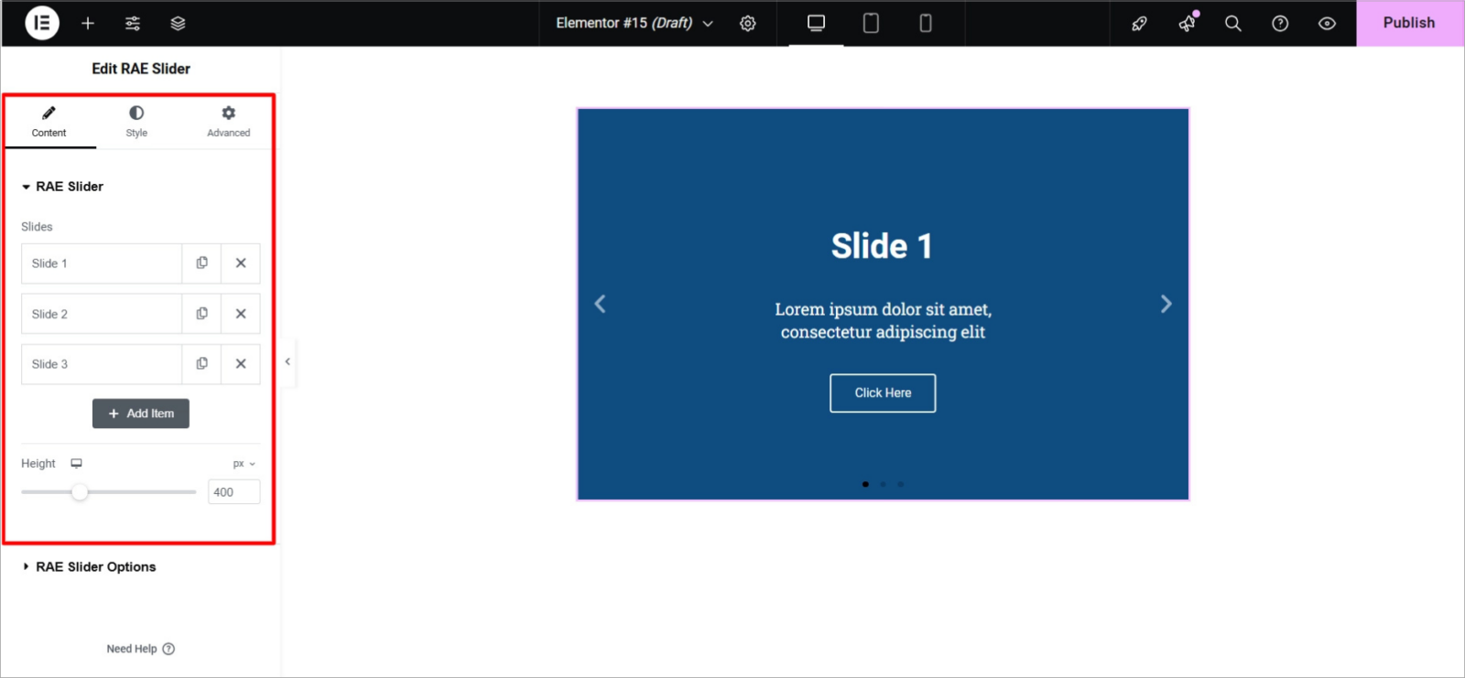This screenshot has height=678, width=1465.
Task: Open the help question mark icon
Action: click(x=1280, y=23)
